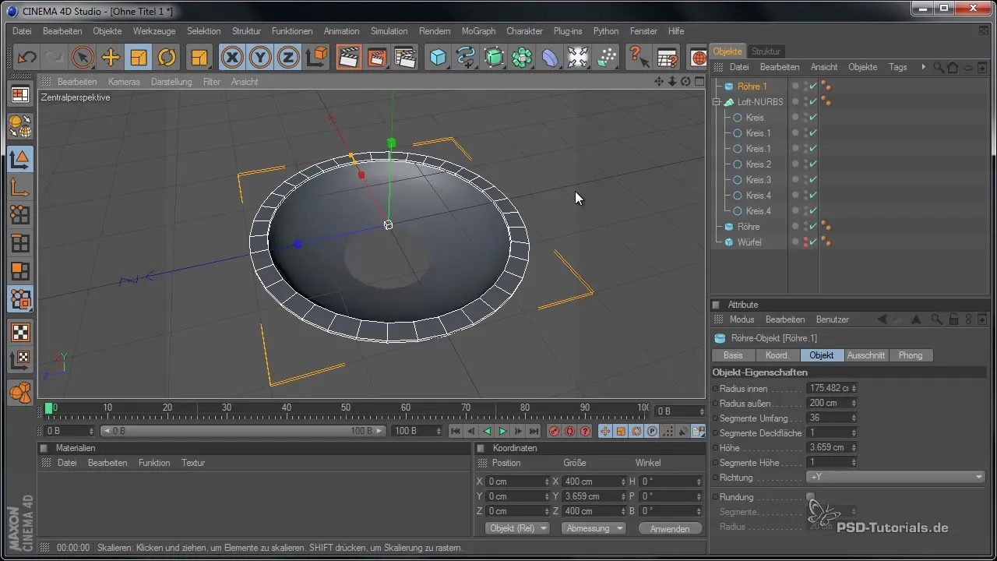Select the Scale tool
Image resolution: width=997 pixels, height=561 pixels.
139,58
